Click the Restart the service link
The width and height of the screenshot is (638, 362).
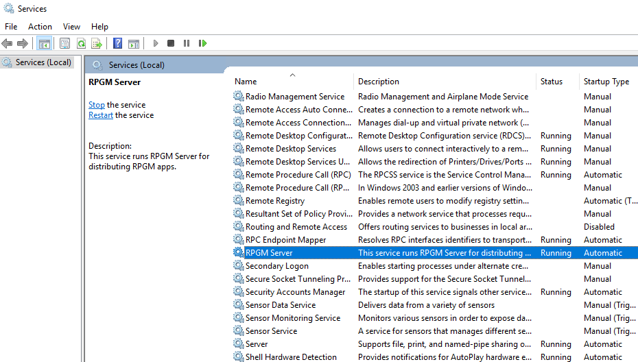[101, 115]
